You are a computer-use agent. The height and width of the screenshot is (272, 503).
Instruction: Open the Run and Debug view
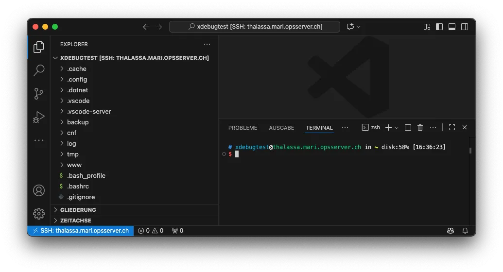coord(39,117)
